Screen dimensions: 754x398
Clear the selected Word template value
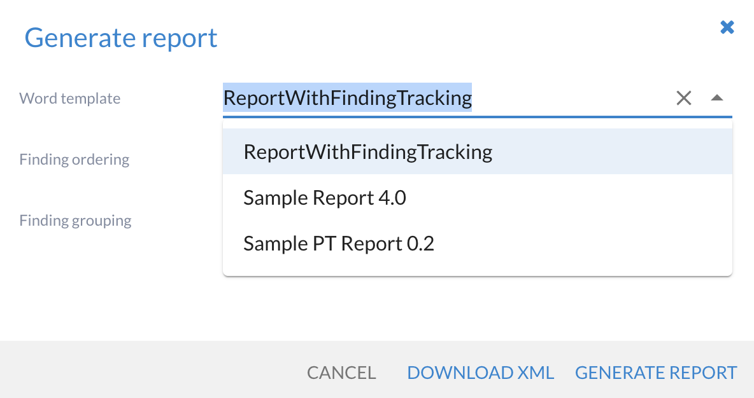(683, 98)
